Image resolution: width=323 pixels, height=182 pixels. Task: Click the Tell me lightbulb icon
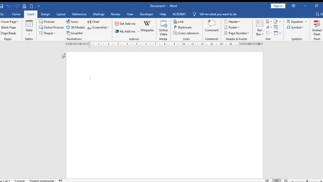click(x=194, y=14)
